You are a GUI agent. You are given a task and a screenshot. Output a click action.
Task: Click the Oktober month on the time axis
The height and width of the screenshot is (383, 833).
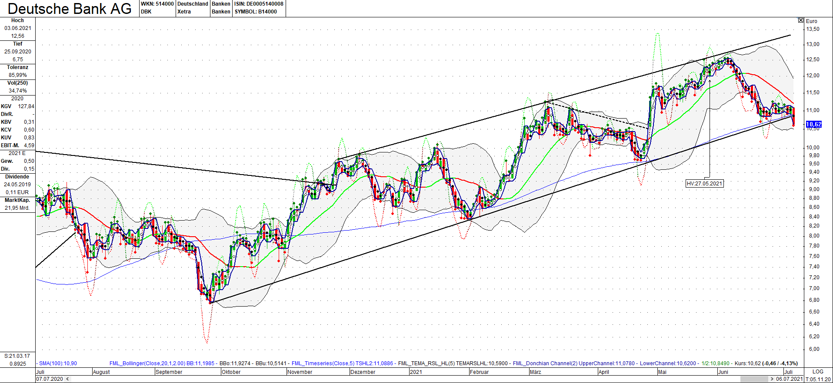click(x=231, y=372)
